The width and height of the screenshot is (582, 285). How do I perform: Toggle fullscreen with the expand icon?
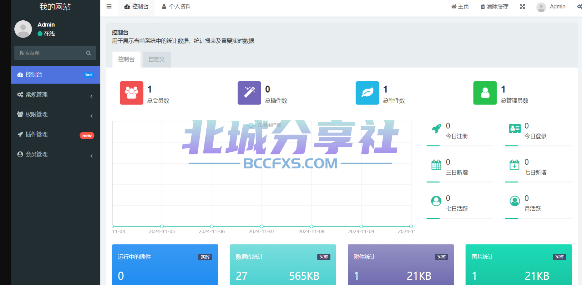(x=522, y=7)
